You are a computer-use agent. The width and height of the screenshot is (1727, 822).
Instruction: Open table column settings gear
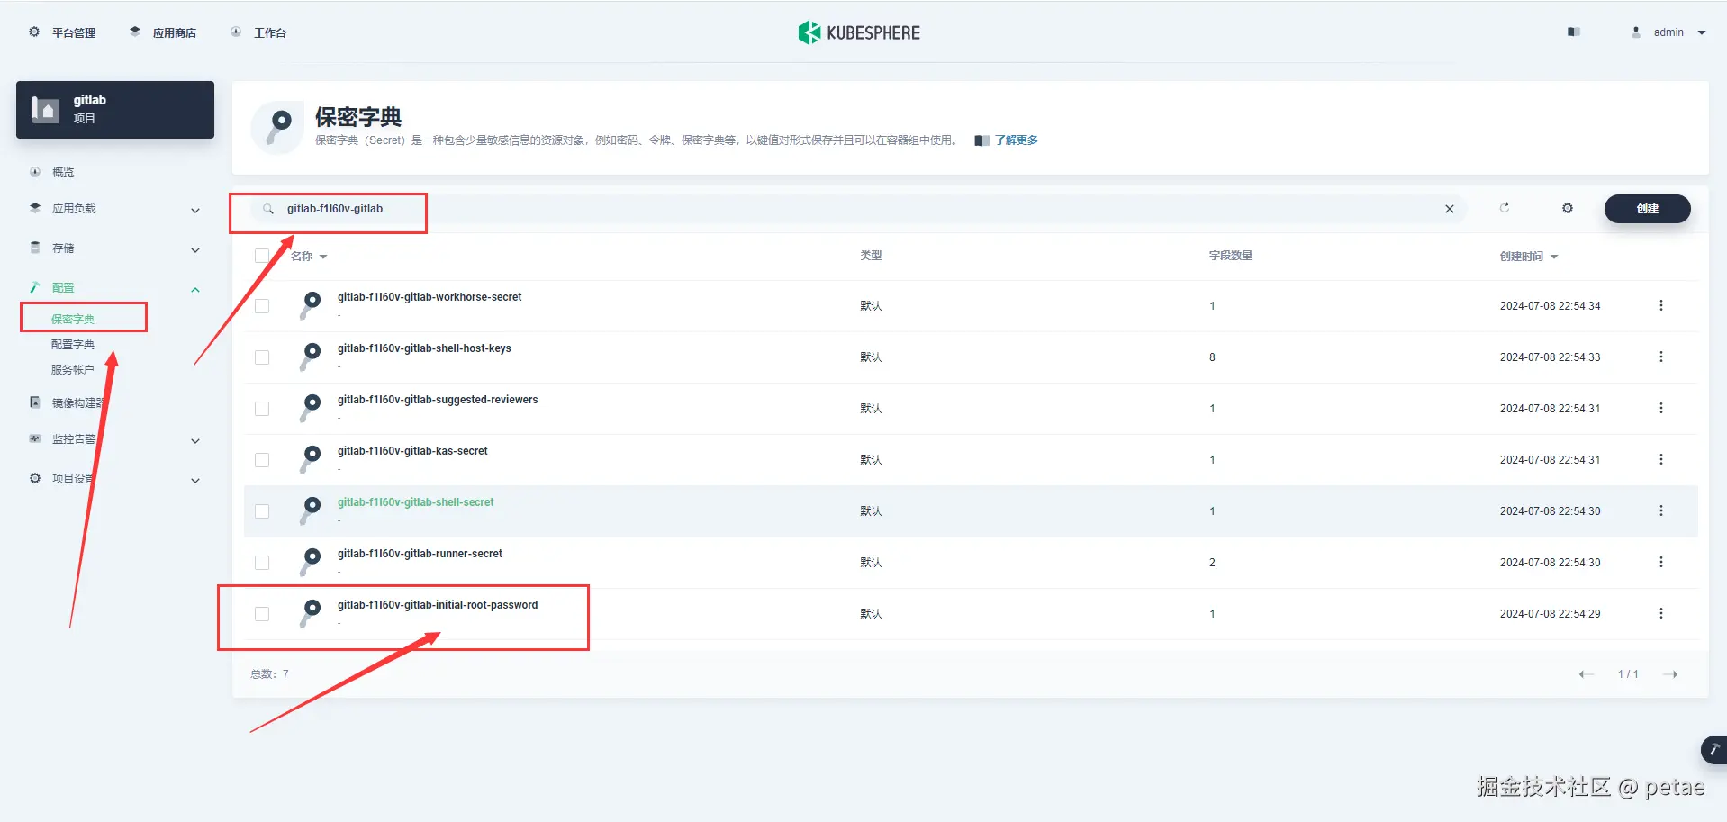(x=1568, y=208)
